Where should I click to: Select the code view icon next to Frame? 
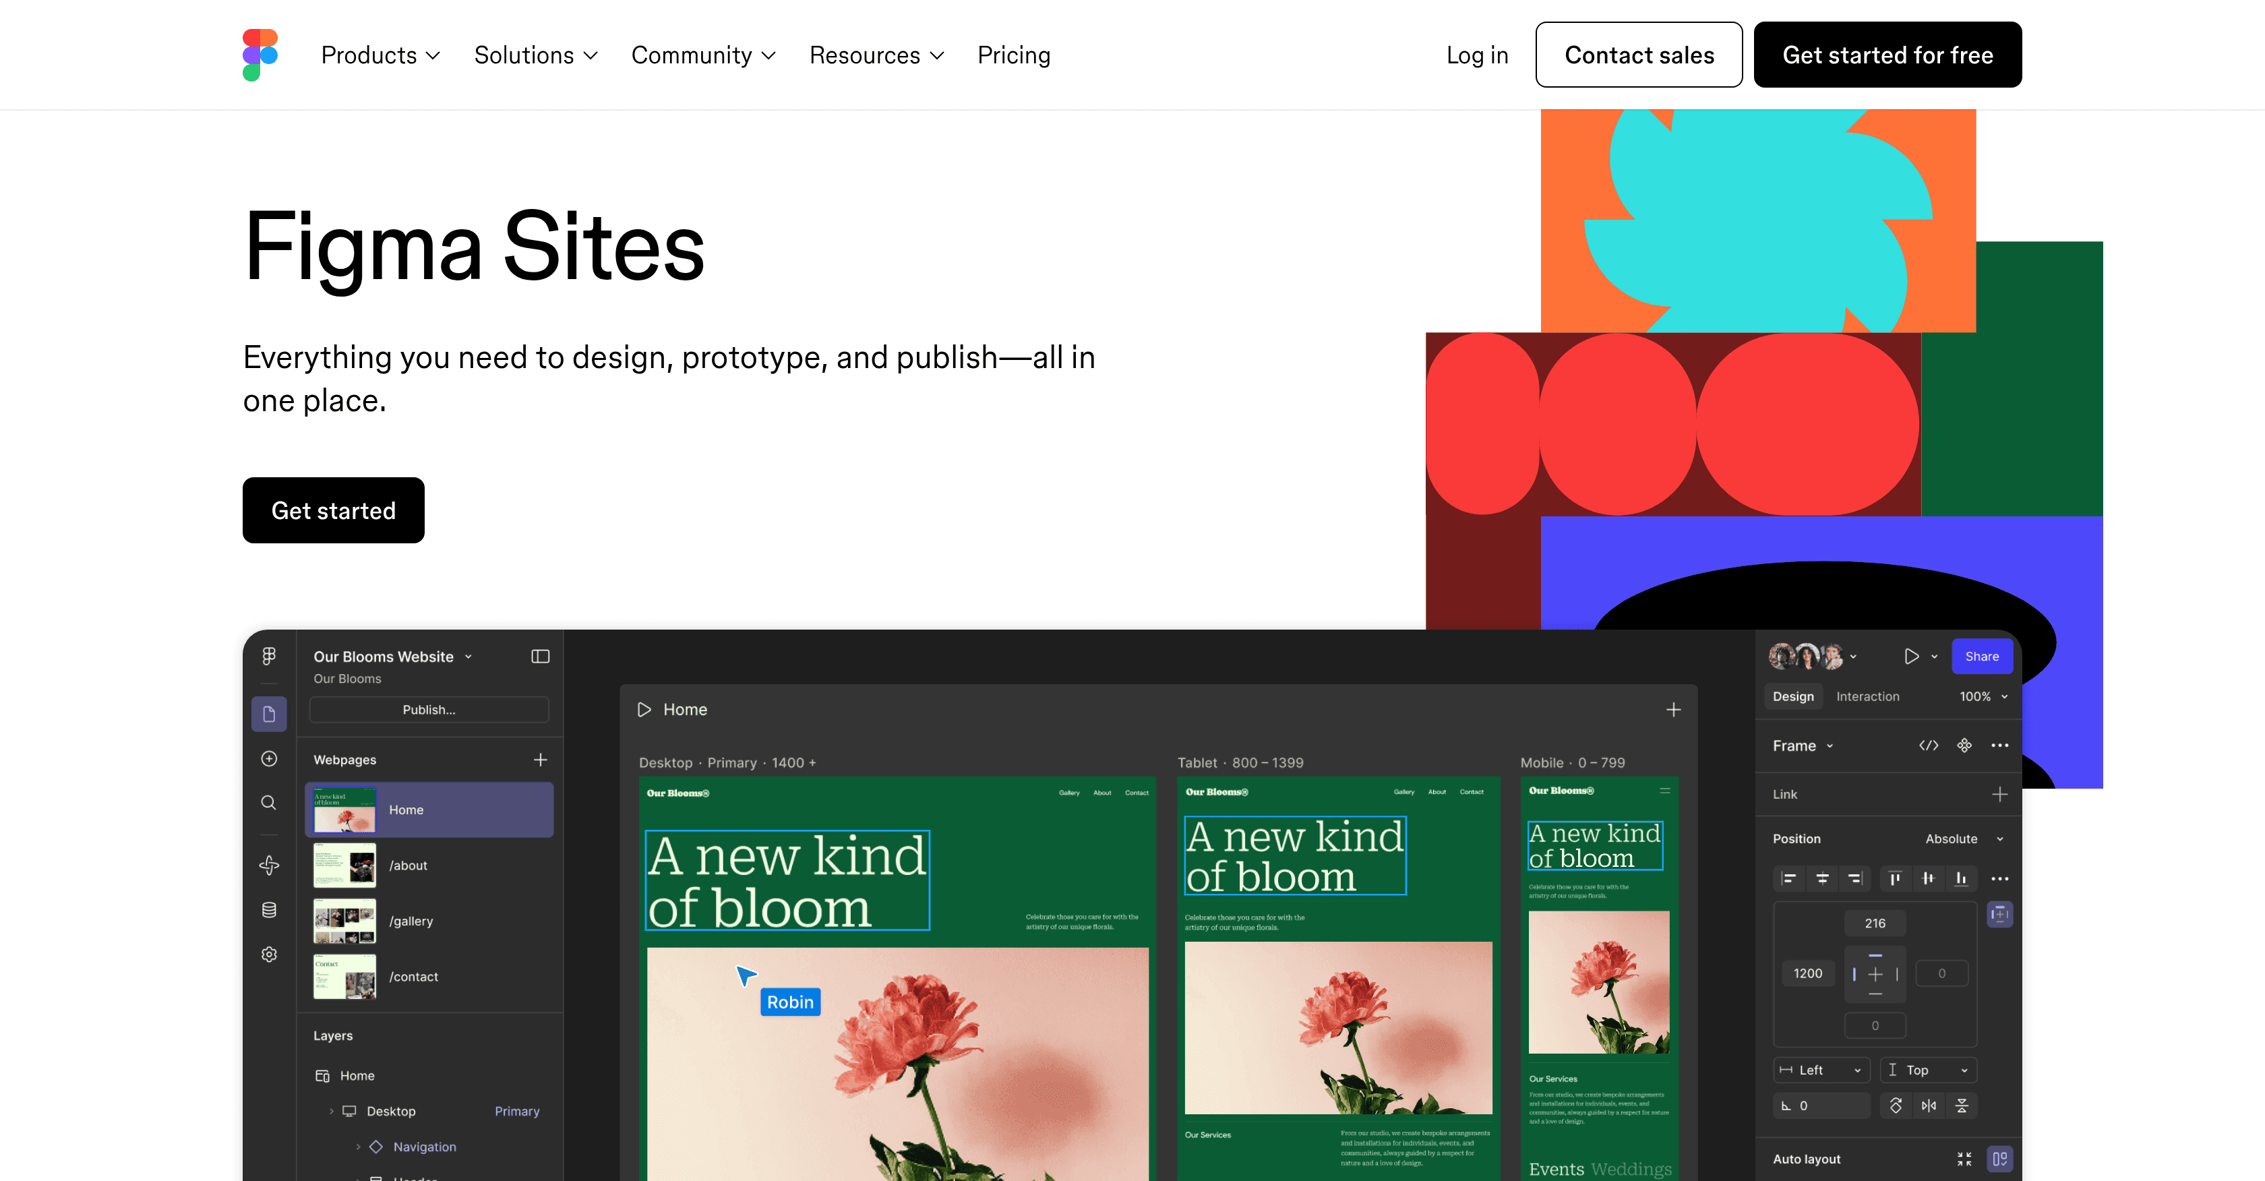[x=1929, y=745]
